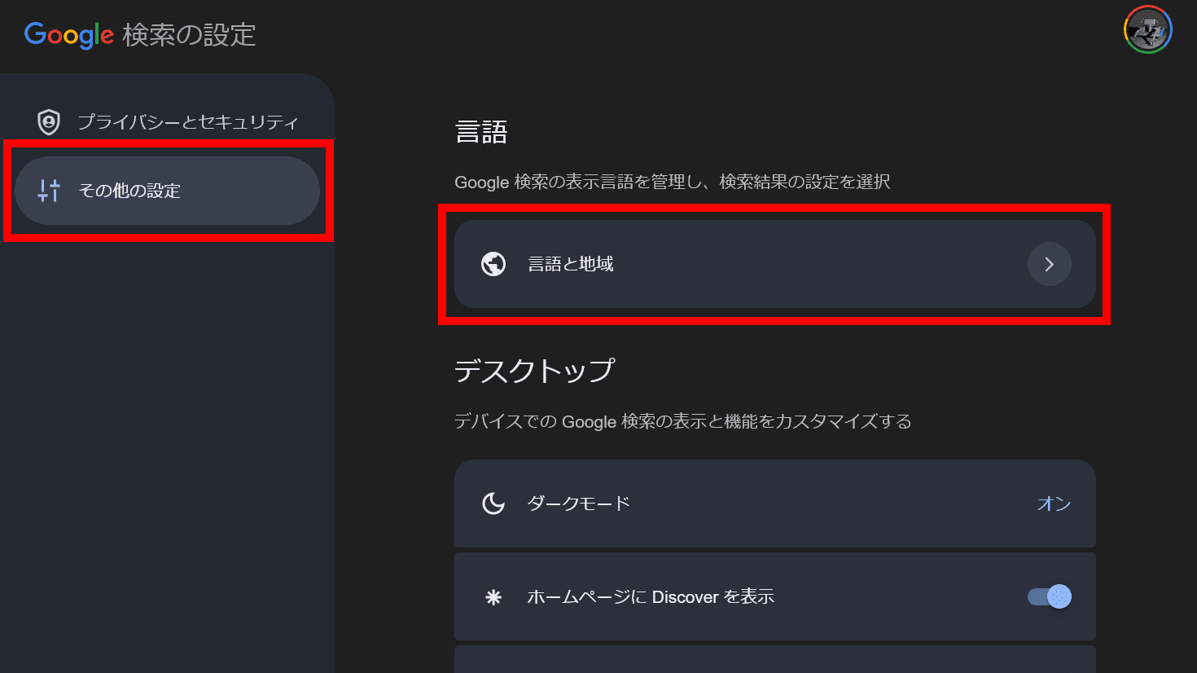Image resolution: width=1197 pixels, height=673 pixels.
Task: Open プライバシーとセキュリティ section
Action: point(167,122)
